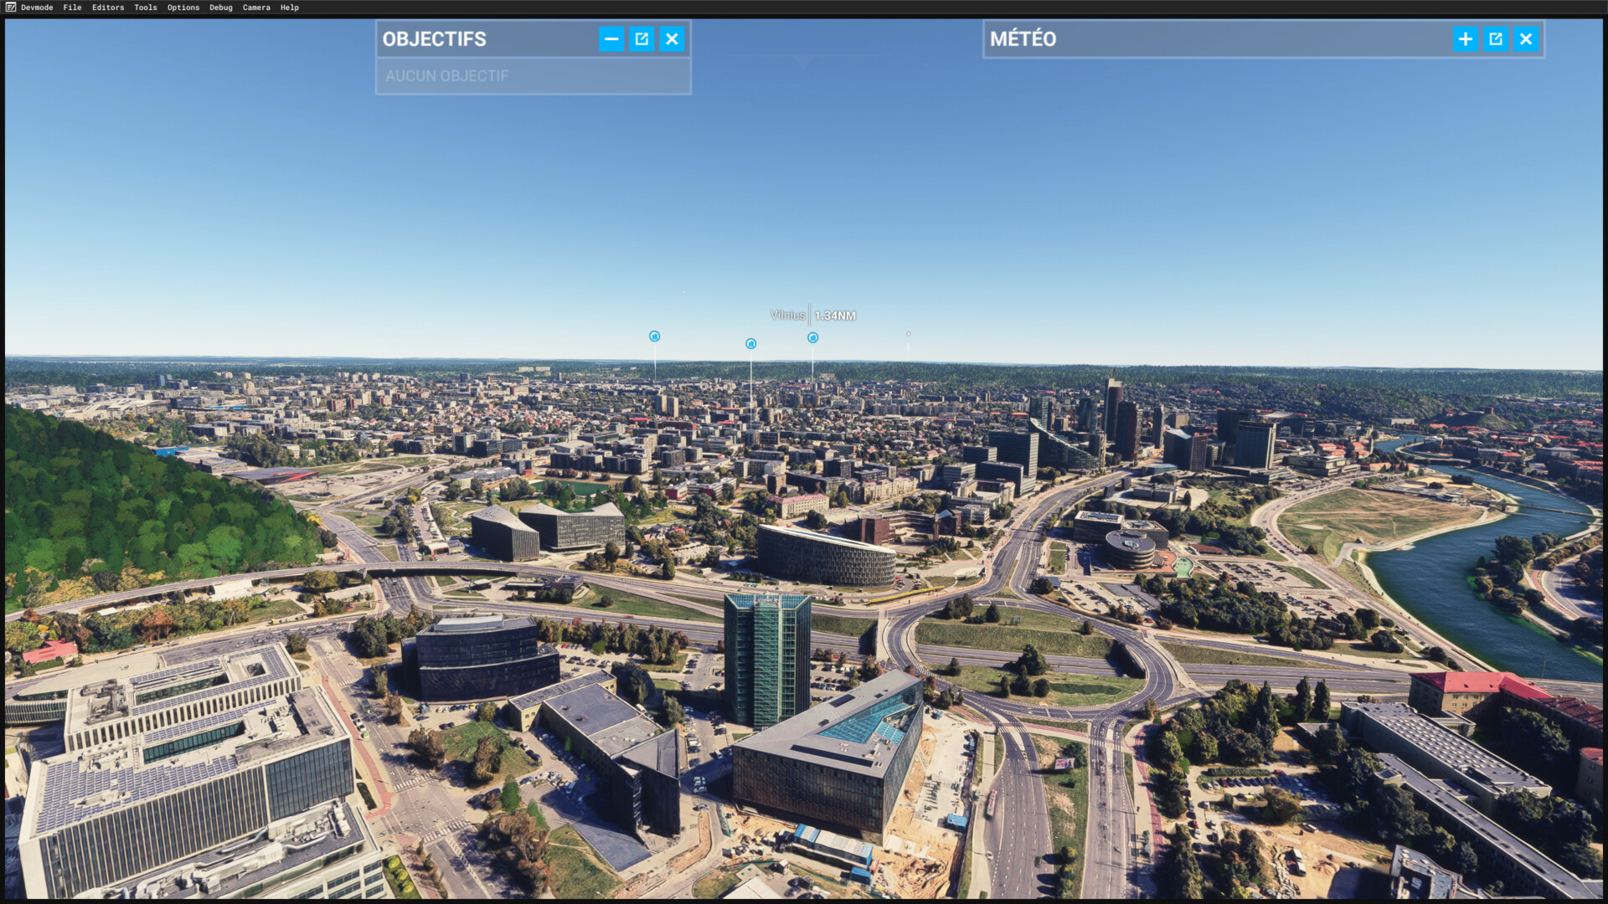Open the Camera menu

pos(256,8)
